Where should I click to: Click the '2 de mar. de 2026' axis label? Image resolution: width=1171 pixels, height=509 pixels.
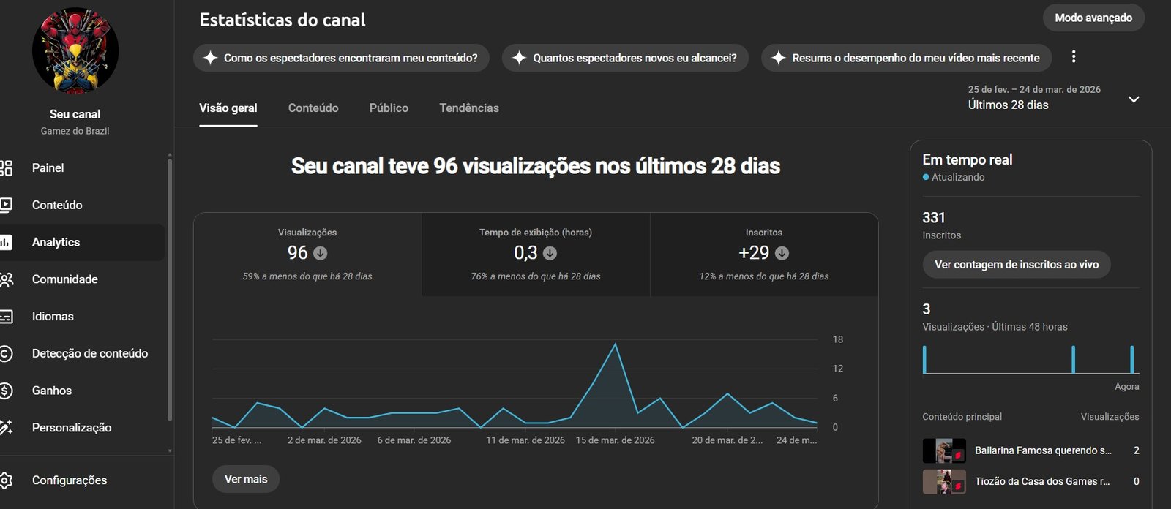point(324,440)
